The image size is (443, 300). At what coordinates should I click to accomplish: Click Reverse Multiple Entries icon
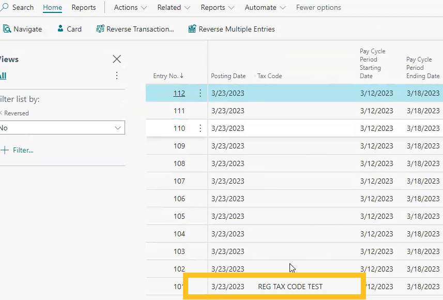click(x=192, y=29)
